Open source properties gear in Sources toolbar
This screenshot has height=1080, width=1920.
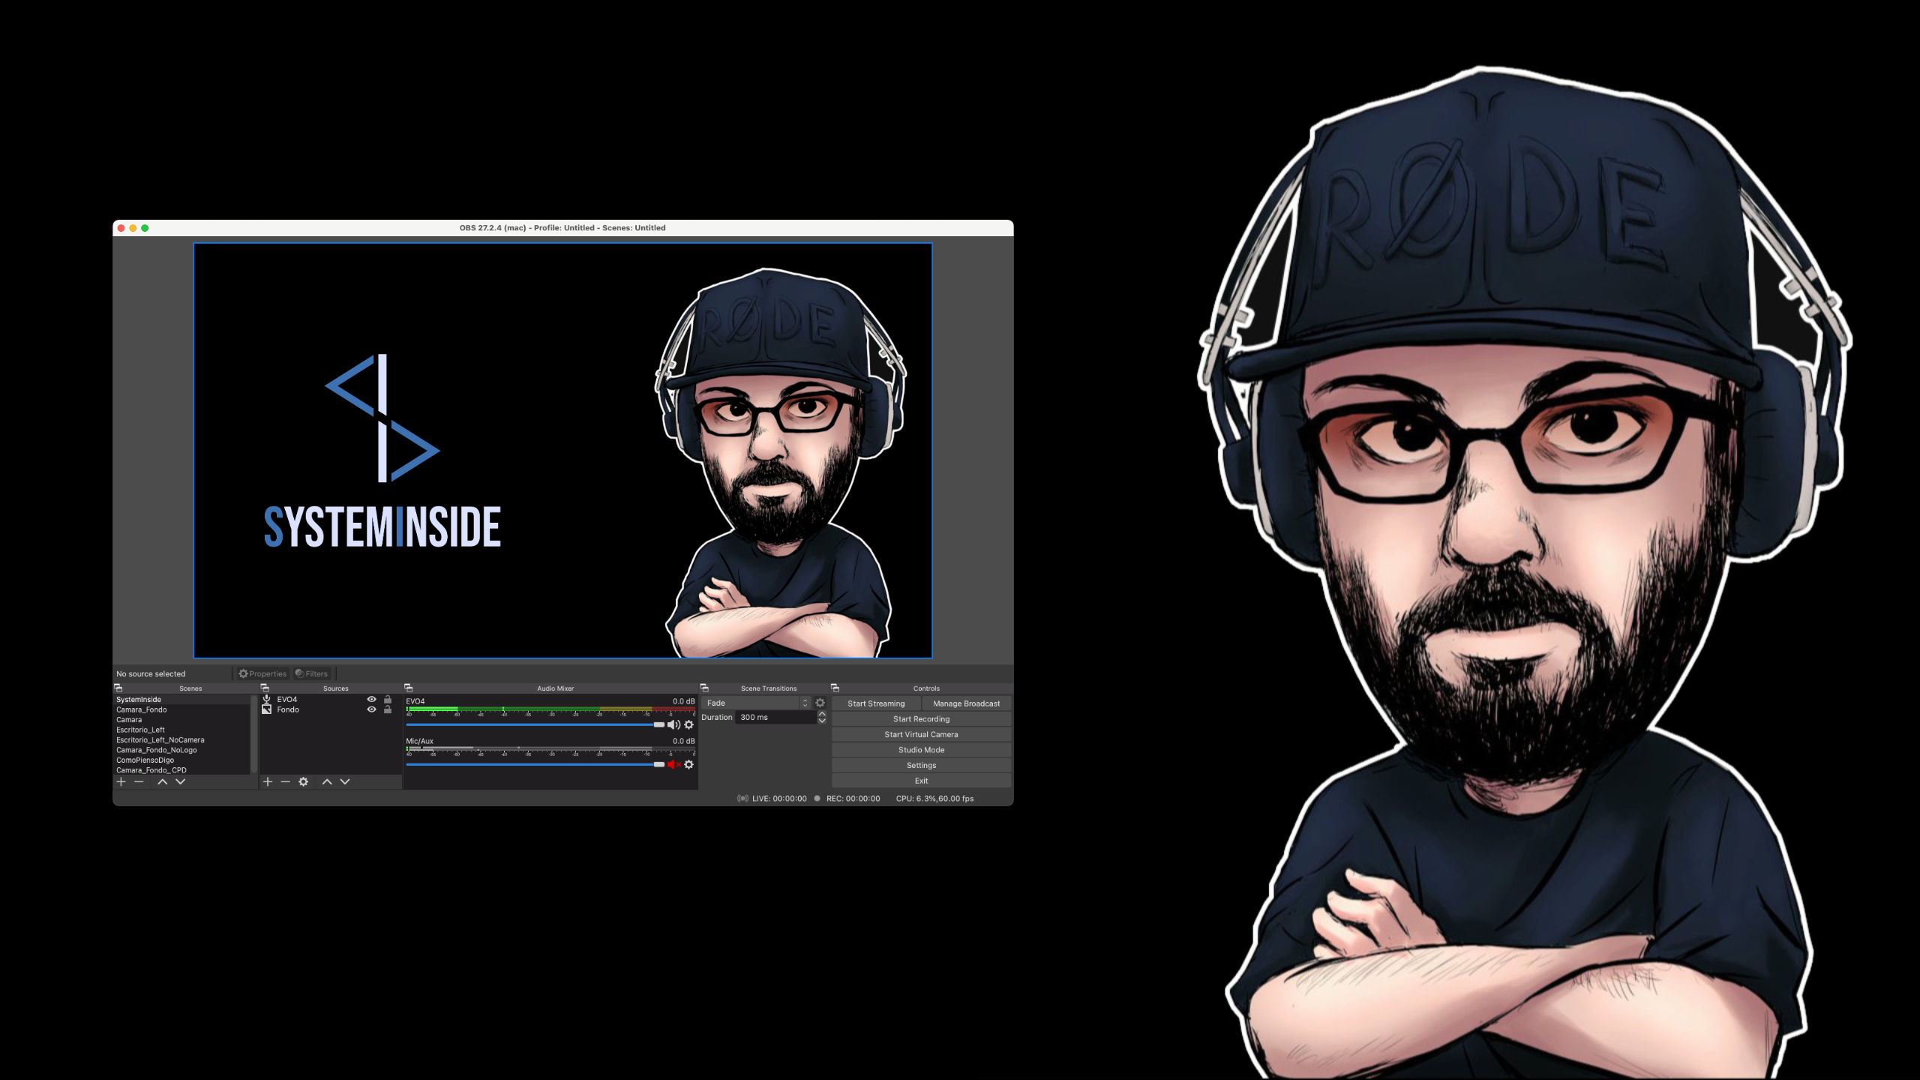[303, 781]
